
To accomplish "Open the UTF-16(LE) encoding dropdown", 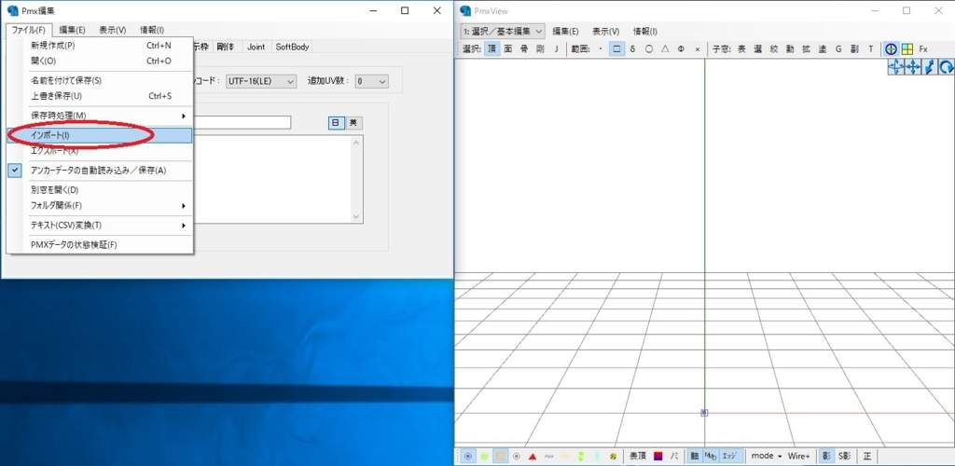I will tap(261, 81).
